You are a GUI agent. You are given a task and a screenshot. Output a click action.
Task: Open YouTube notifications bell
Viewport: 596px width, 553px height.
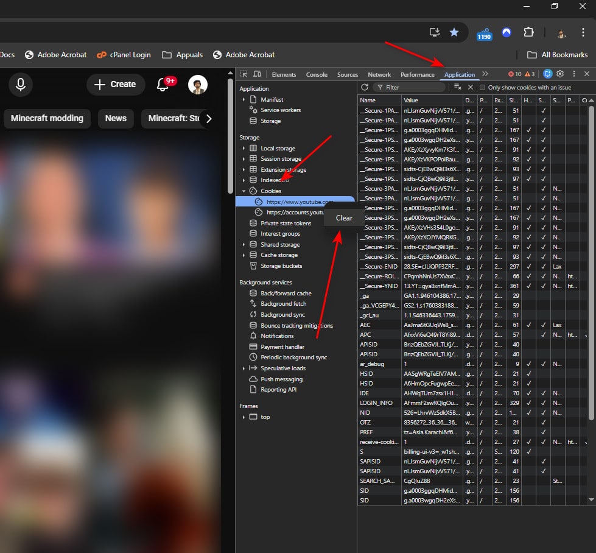163,85
